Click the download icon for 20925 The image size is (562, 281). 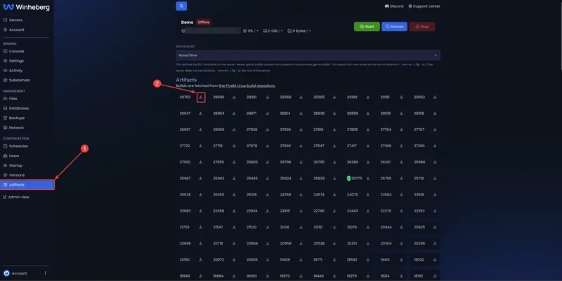tap(435, 227)
